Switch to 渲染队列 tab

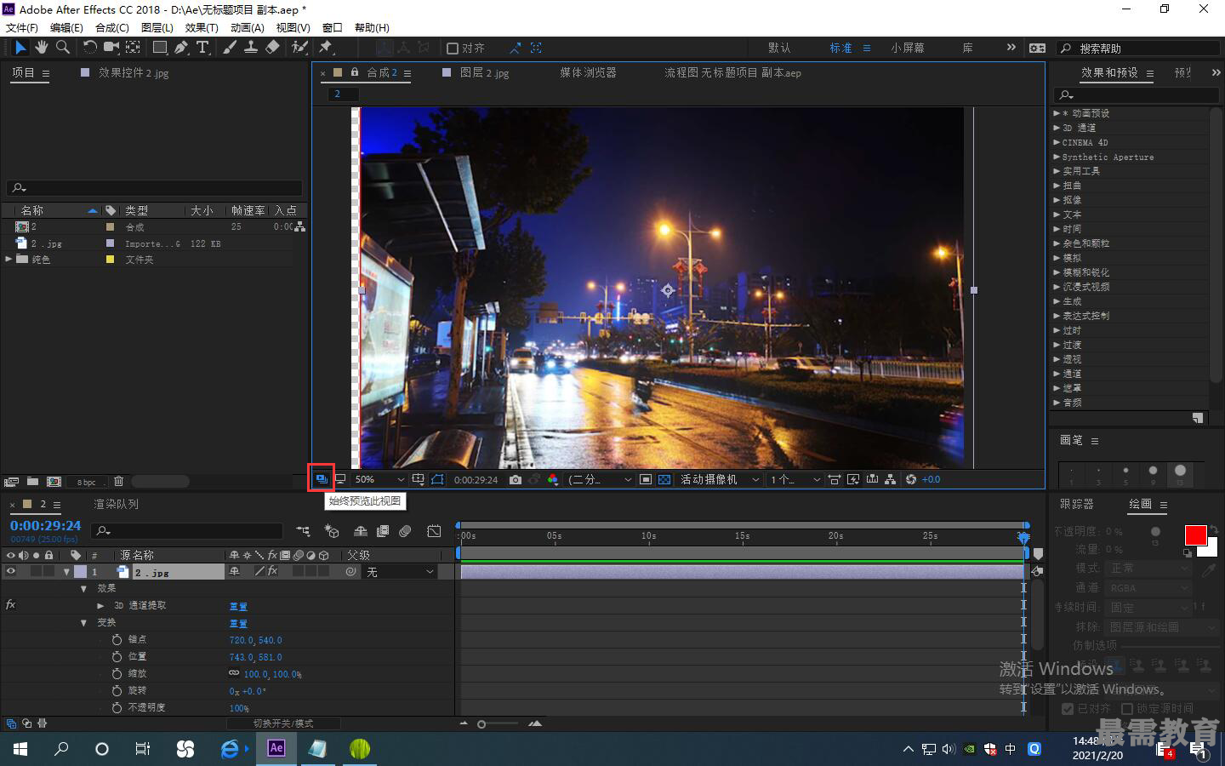116,504
